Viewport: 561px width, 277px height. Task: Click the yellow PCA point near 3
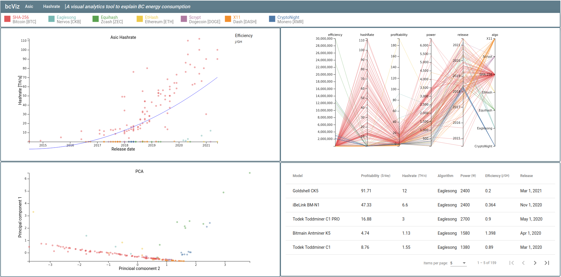tap(34, 212)
